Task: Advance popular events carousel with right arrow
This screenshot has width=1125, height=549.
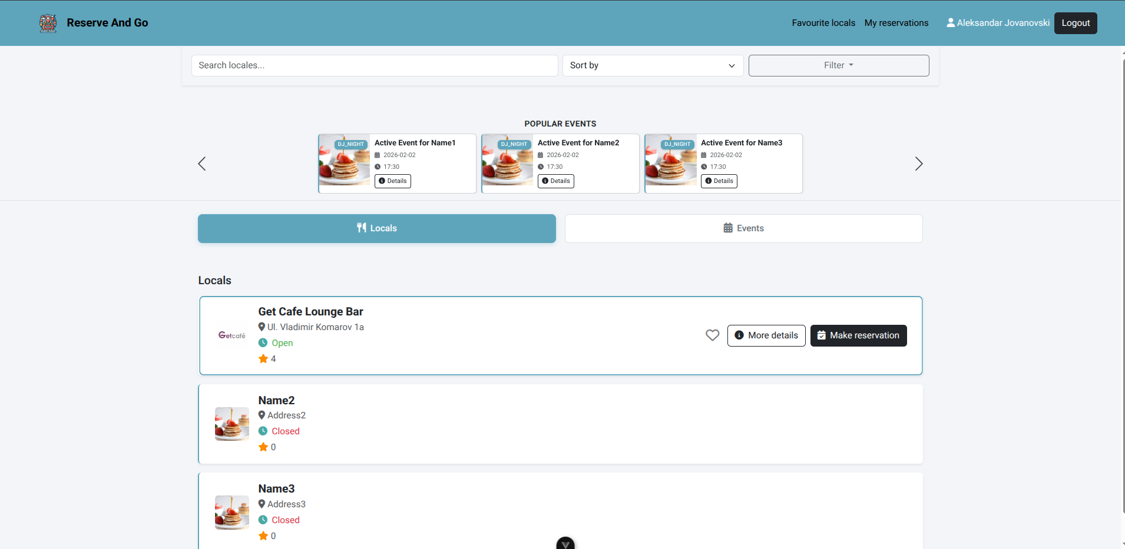Action: point(918,164)
